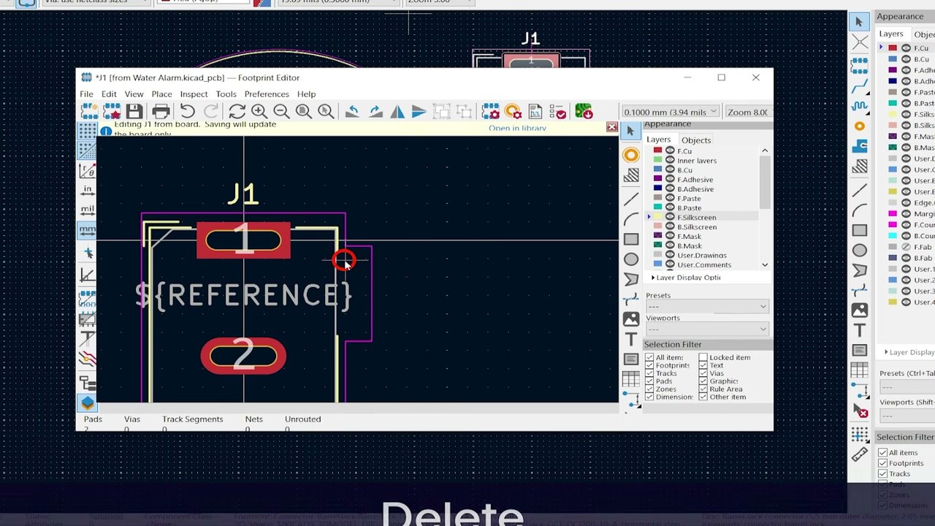This screenshot has height=526, width=935.
Task: Click the Undo arrow in Footprint Editor
Action: tap(188, 111)
